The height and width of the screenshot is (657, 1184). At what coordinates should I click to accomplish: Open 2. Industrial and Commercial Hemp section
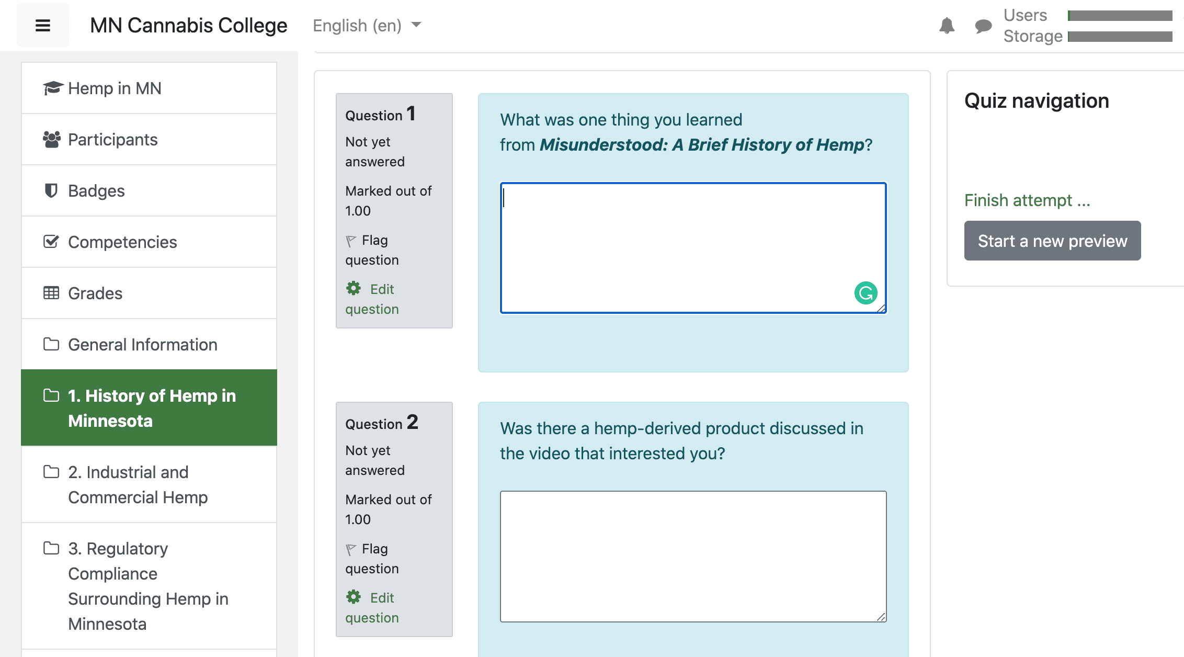click(x=138, y=484)
